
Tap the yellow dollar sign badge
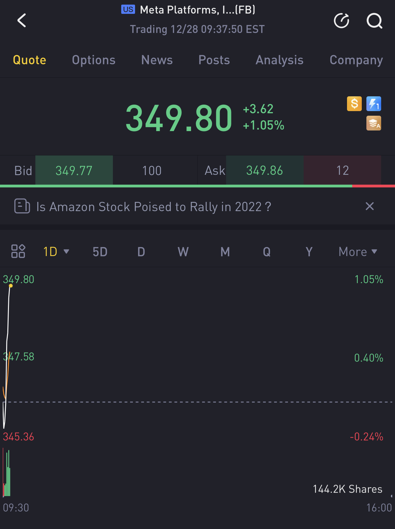(354, 104)
